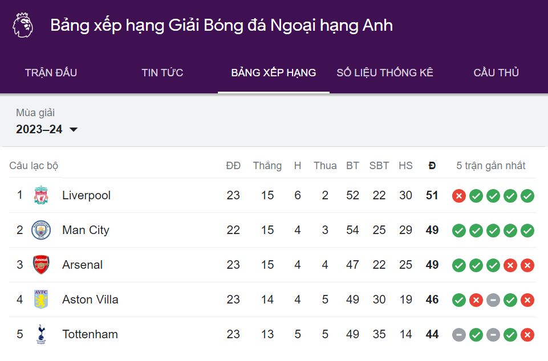This screenshot has width=548, height=361.
Task: Click the Arsenal club crest
Action: [x=41, y=265]
